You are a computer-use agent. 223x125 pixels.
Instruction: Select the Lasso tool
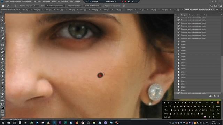click(x=2, y=35)
